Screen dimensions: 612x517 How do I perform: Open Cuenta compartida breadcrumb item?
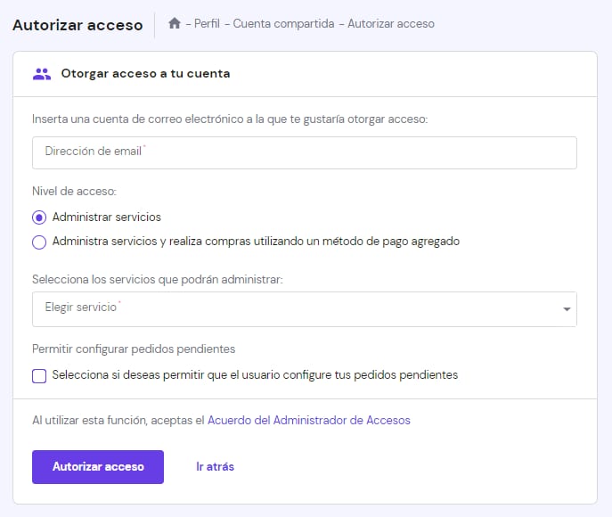pos(282,24)
